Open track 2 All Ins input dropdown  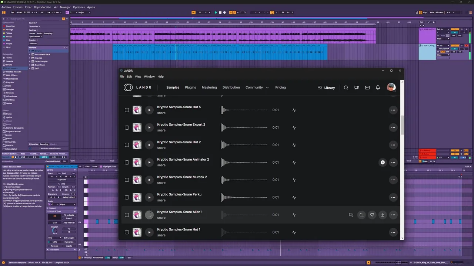(x=443, y=45)
